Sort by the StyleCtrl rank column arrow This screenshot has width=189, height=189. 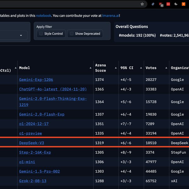pyautogui.click(x=16, y=68)
